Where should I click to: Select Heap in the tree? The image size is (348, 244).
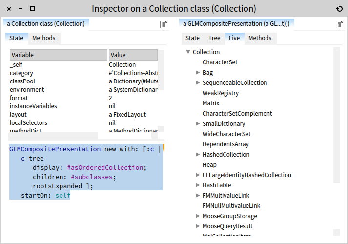point(209,165)
